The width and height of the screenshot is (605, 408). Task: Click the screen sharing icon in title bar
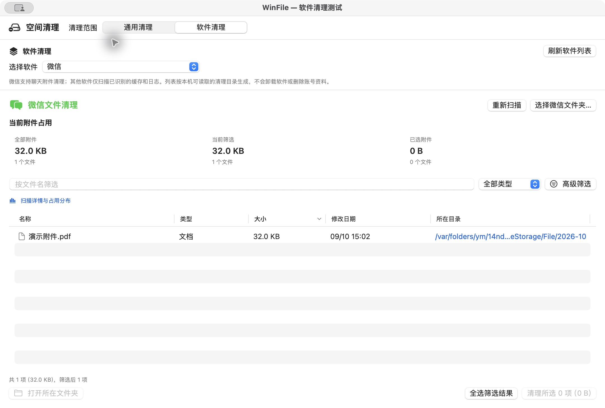click(19, 8)
